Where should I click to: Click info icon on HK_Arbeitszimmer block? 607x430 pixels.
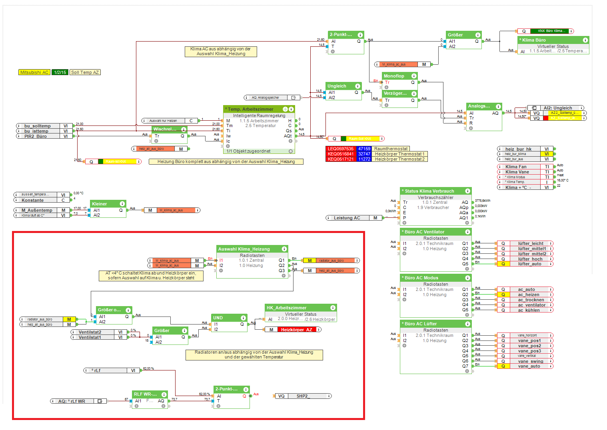333,308
